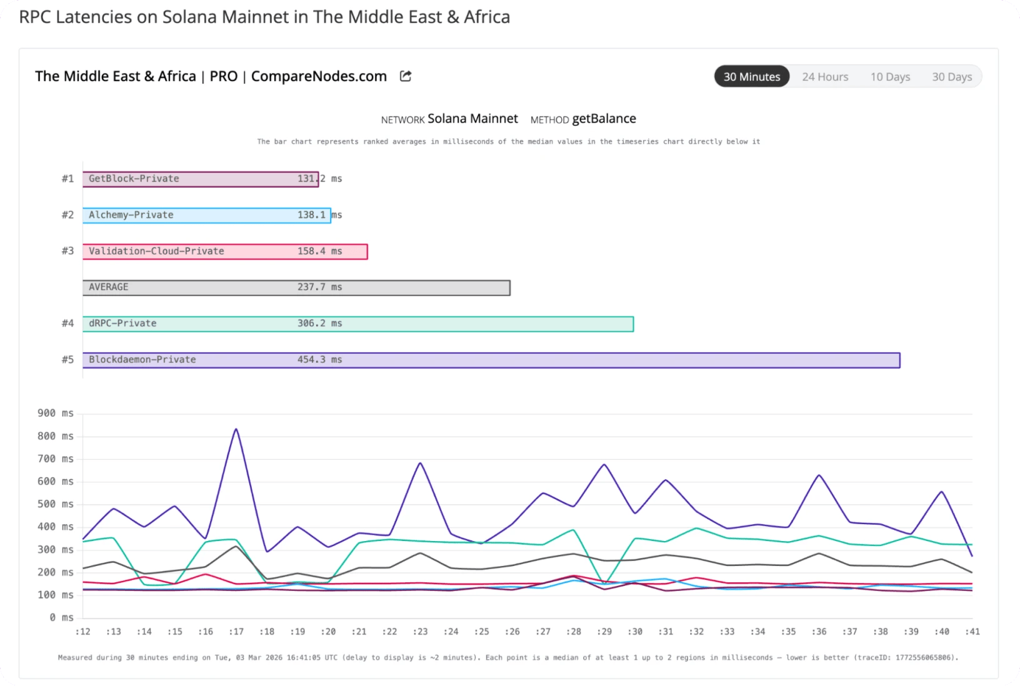Image resolution: width=1020 pixels, height=686 pixels.
Task: Click the GetBlock-Private ranking bar
Action: coord(200,179)
